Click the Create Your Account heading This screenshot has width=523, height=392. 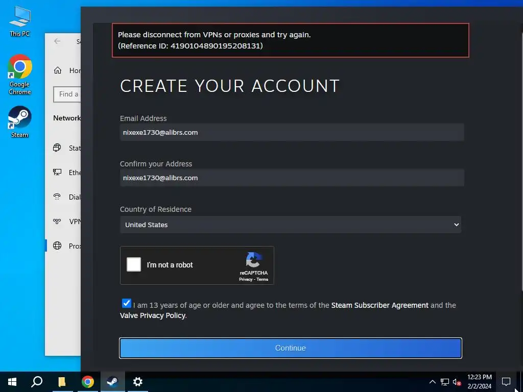click(230, 86)
